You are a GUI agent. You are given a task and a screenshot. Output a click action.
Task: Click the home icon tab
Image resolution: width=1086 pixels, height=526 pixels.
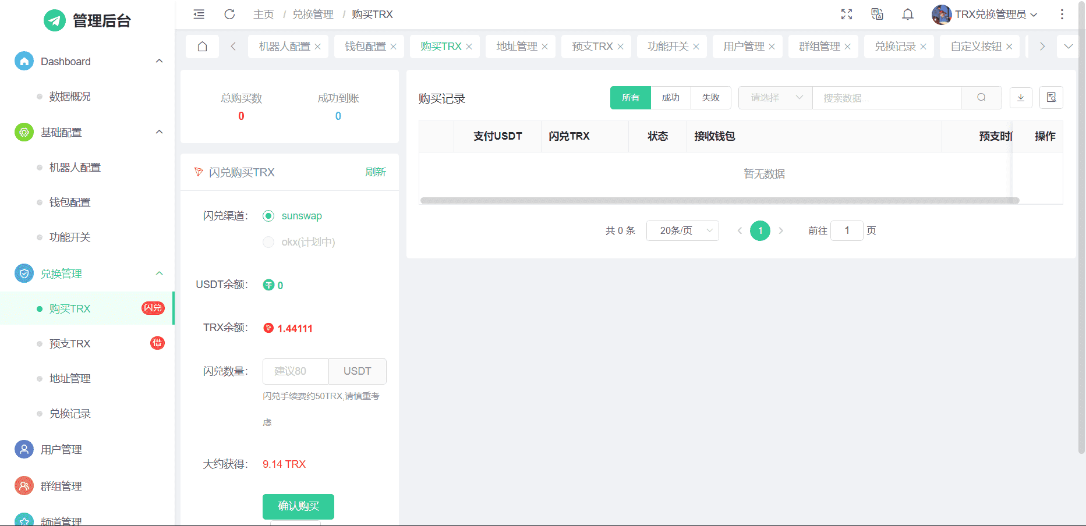click(x=202, y=47)
